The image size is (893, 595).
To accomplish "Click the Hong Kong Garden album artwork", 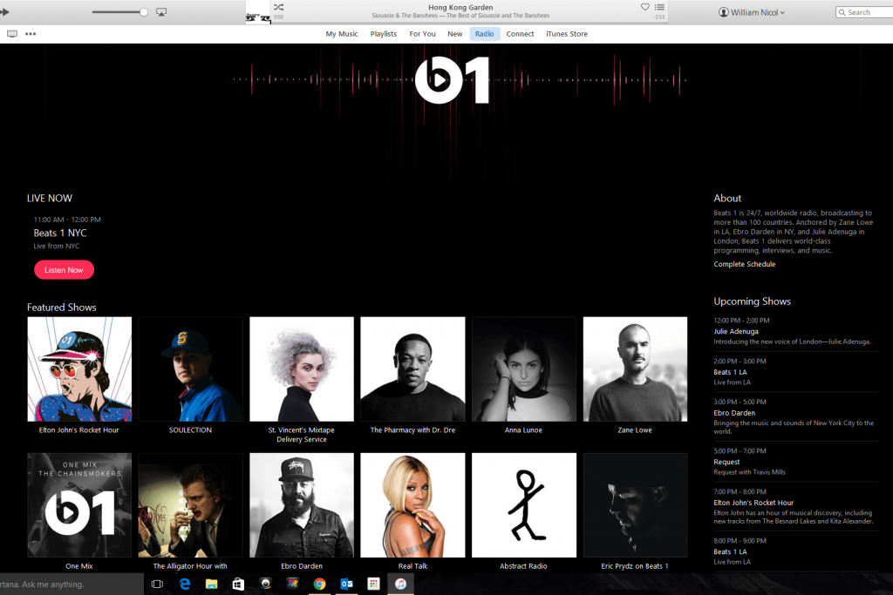I will 258,12.
